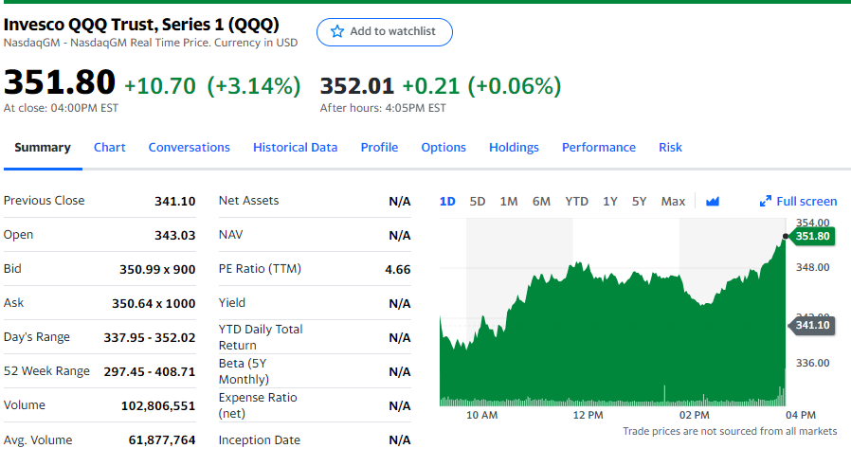View the Holdings tab

coord(514,147)
